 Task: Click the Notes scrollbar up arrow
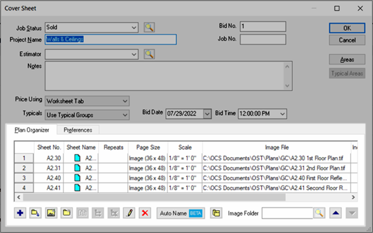(287, 66)
